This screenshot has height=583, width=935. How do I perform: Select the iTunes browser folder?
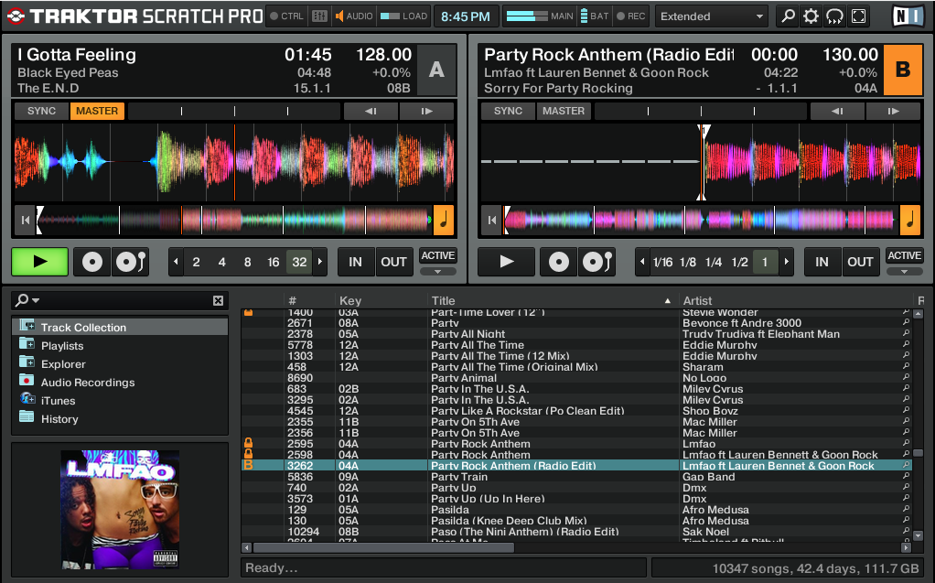point(58,401)
